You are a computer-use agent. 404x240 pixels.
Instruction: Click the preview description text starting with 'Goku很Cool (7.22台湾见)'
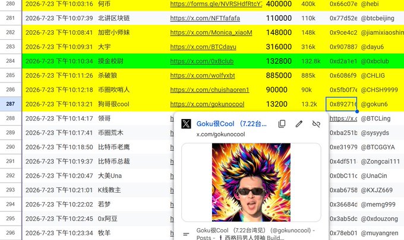tap(255, 234)
